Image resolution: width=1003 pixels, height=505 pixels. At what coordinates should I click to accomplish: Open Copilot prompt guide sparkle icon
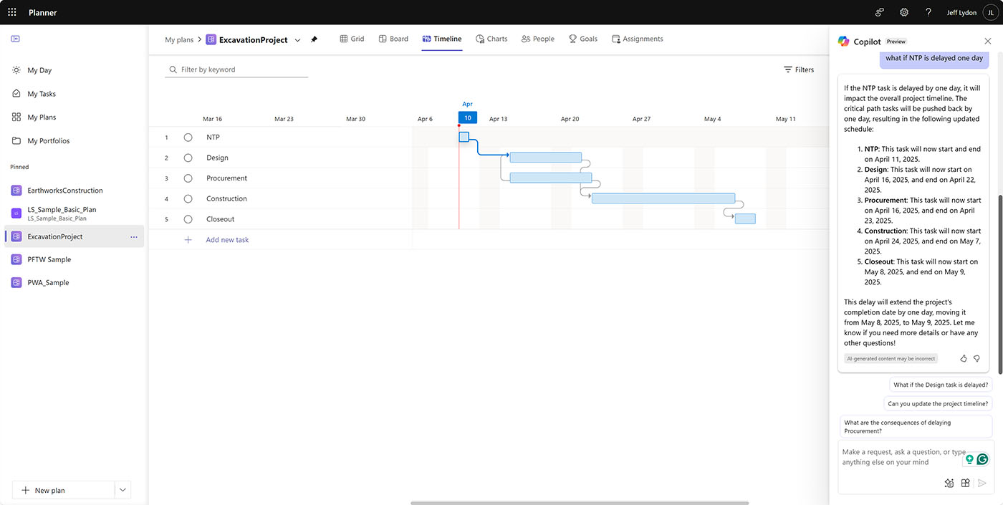(x=949, y=483)
